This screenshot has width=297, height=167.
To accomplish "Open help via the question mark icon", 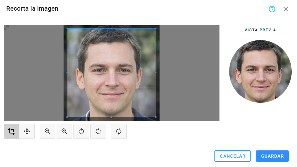I will point(272,9).
